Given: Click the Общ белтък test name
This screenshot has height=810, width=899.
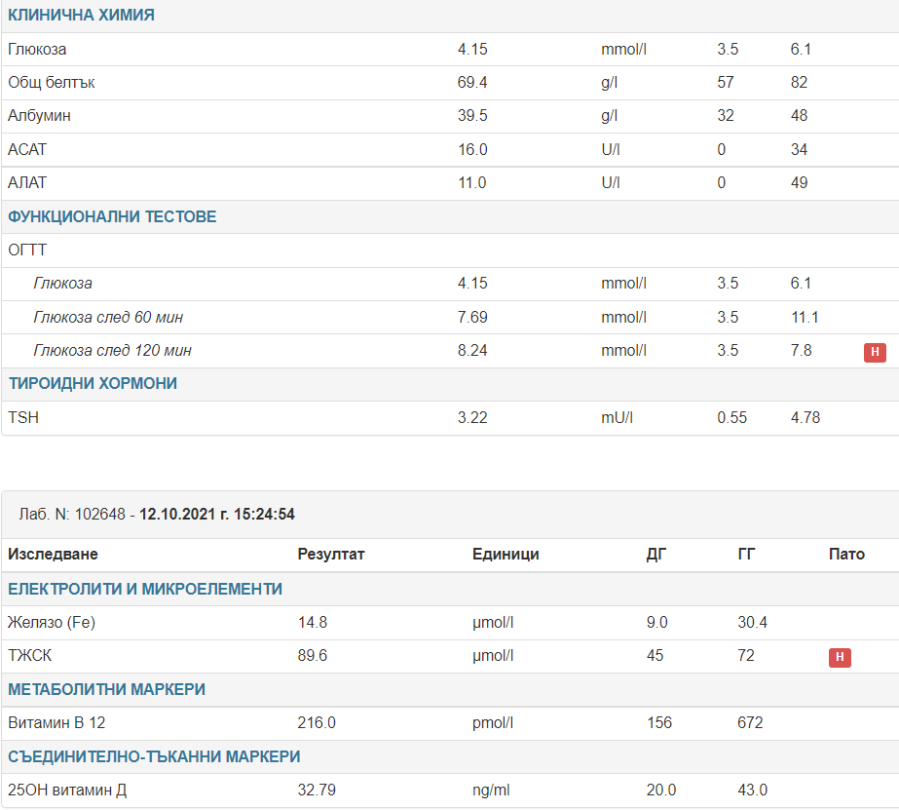Looking at the screenshot, I should coord(51,83).
